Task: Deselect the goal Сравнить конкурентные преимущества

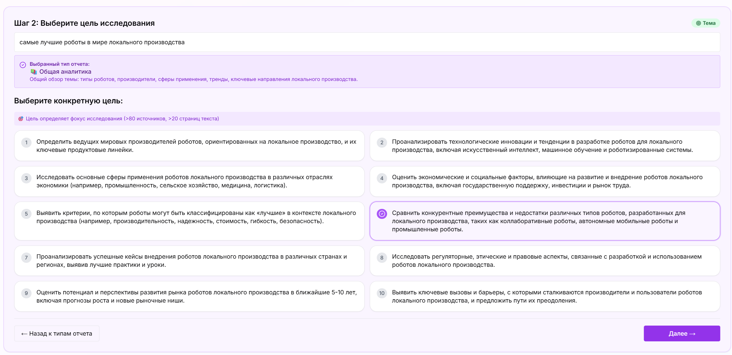Action: click(544, 221)
